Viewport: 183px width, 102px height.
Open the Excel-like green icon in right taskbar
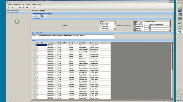point(180,27)
